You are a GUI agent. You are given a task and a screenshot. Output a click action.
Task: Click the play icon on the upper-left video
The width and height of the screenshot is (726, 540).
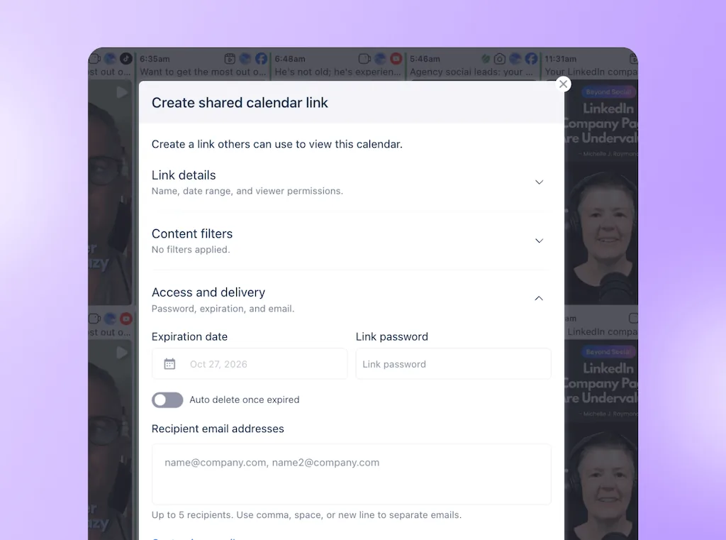[x=122, y=92]
